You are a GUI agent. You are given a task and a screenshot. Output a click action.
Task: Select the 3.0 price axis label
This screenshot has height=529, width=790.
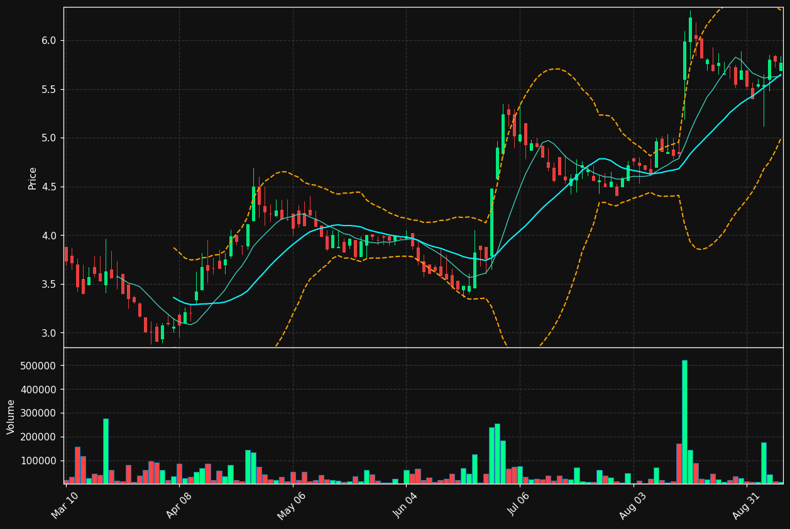tap(48, 333)
